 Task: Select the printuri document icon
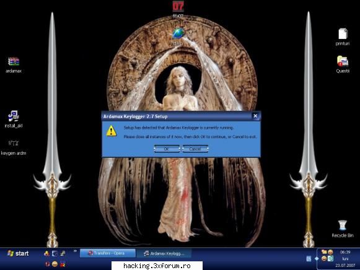click(343, 37)
